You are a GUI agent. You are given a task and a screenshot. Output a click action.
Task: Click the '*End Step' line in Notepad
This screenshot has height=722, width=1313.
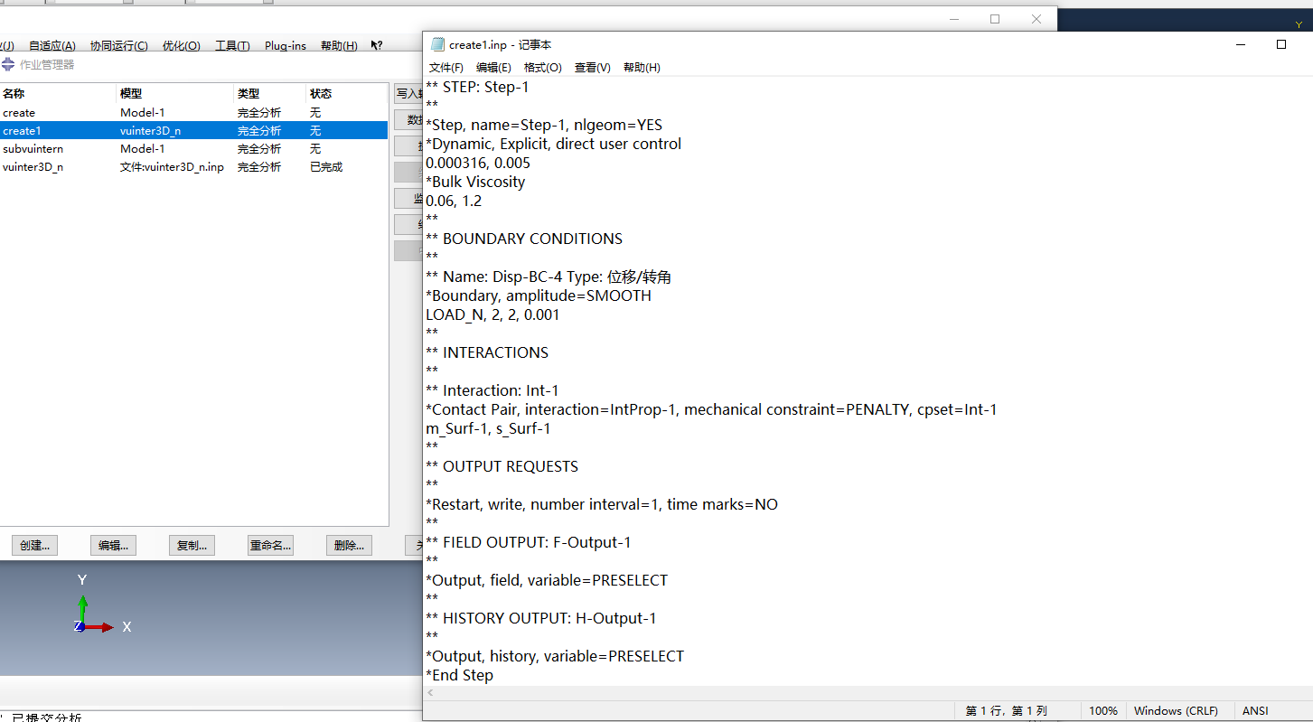(x=460, y=675)
